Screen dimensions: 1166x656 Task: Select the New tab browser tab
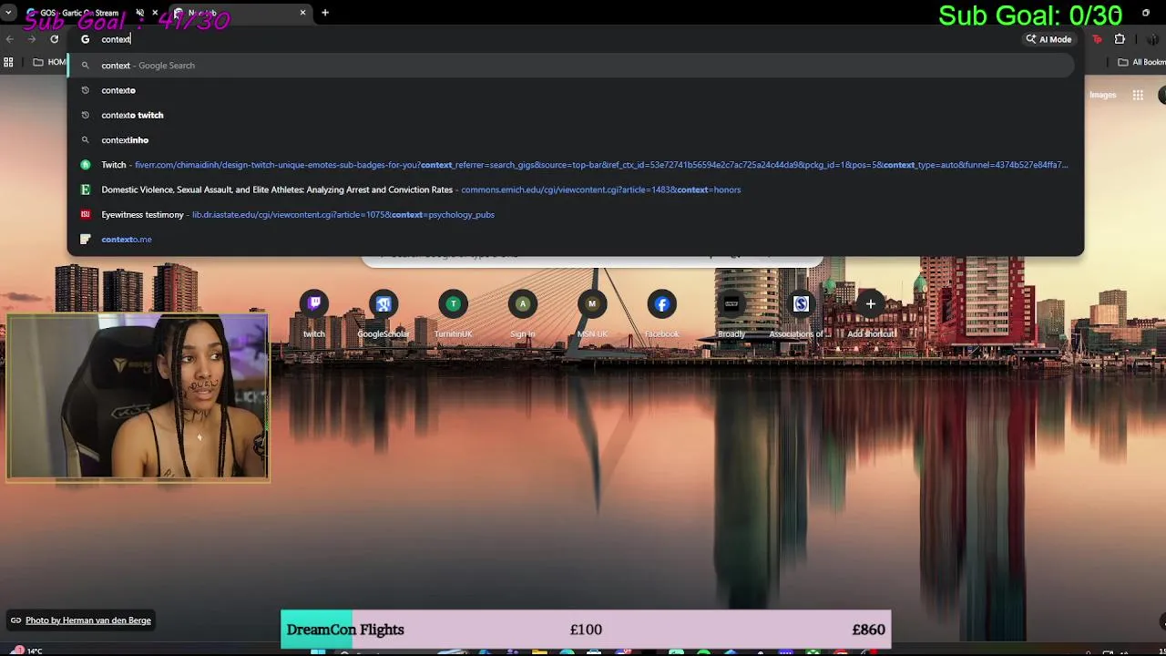[x=241, y=13]
